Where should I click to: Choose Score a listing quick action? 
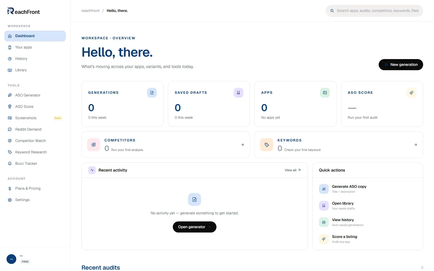(368, 239)
